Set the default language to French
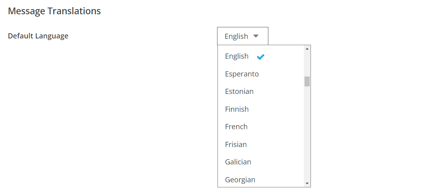The image size is (427, 189). tap(261, 127)
